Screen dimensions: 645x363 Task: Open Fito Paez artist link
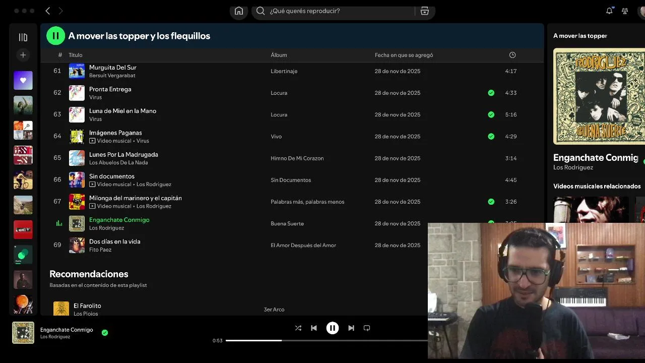point(100,250)
